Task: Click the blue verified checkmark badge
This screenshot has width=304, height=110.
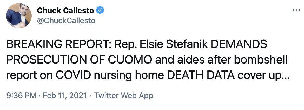Action: pos(100,10)
